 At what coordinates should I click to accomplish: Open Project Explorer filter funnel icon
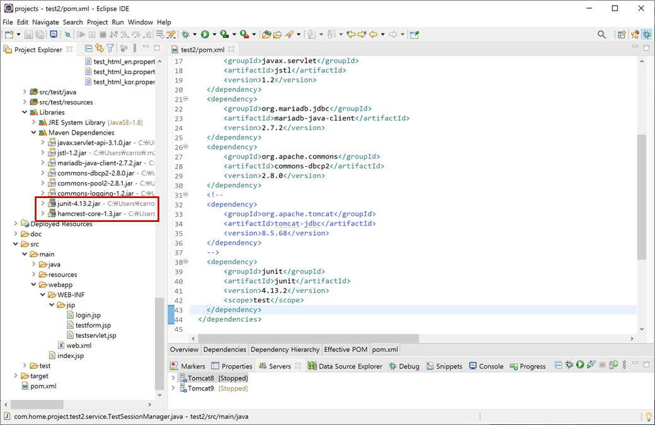[x=110, y=48]
